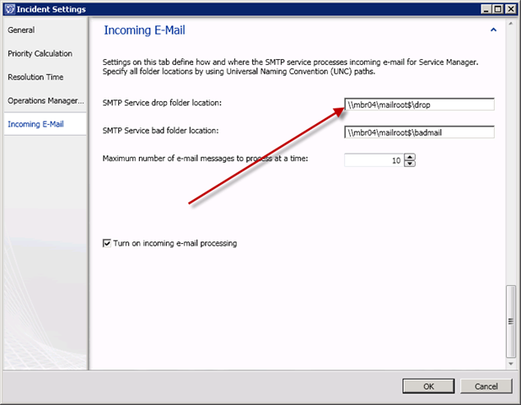Decrease the maximum e-mail messages value
Viewport: 521px width, 405px height.
point(410,163)
